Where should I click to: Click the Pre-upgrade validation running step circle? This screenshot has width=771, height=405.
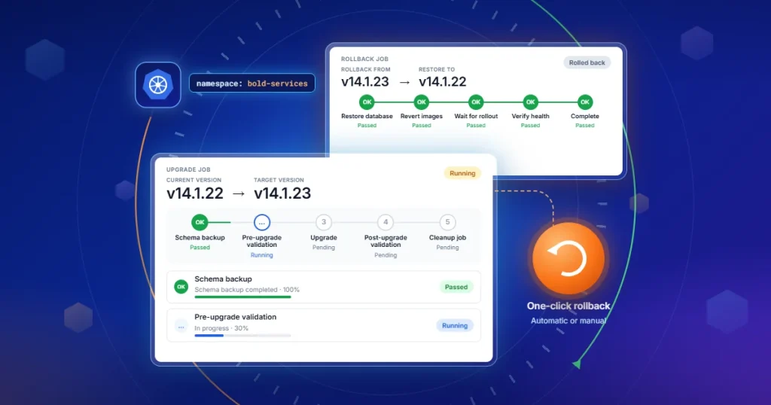pos(261,222)
